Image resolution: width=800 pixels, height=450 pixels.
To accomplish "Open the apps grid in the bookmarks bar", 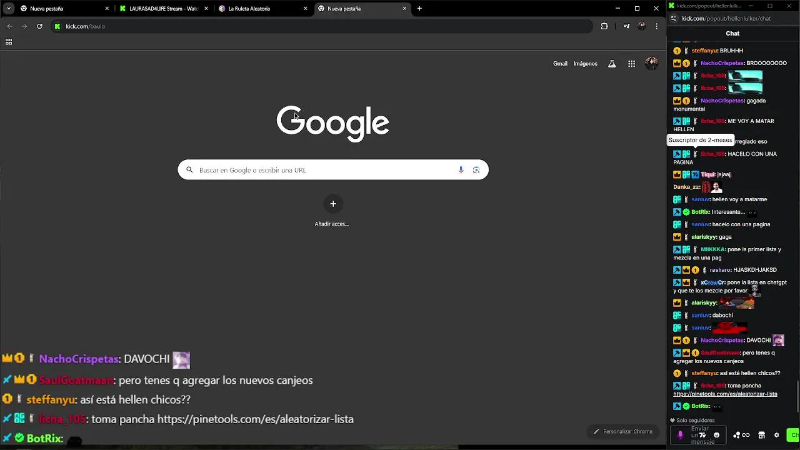I will [x=9, y=42].
